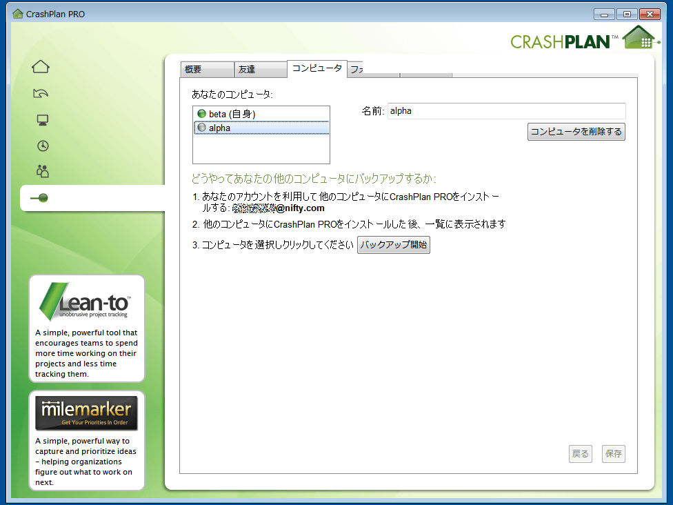The height and width of the screenshot is (505, 673).
Task: Open the Restore arrow icon in sidebar
Action: pyautogui.click(x=41, y=93)
